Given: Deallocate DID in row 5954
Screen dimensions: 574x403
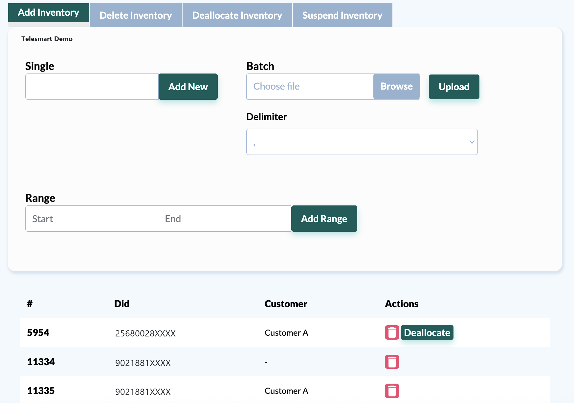Looking at the screenshot, I should point(427,332).
